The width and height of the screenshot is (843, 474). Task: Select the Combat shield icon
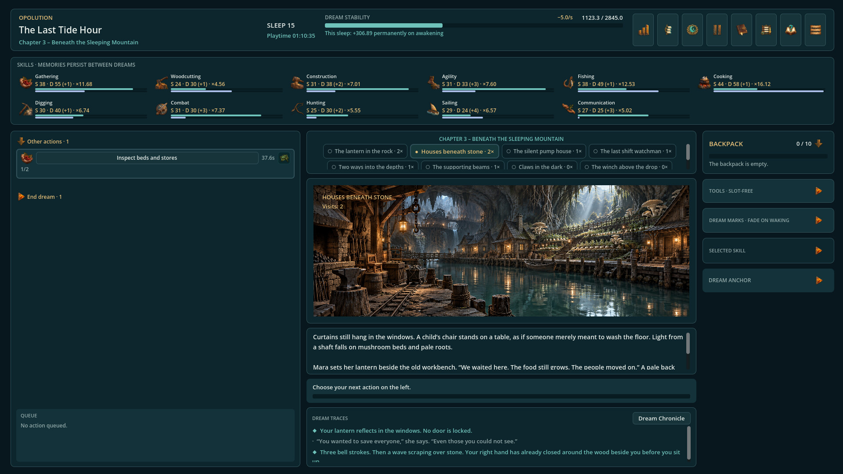coord(161,108)
